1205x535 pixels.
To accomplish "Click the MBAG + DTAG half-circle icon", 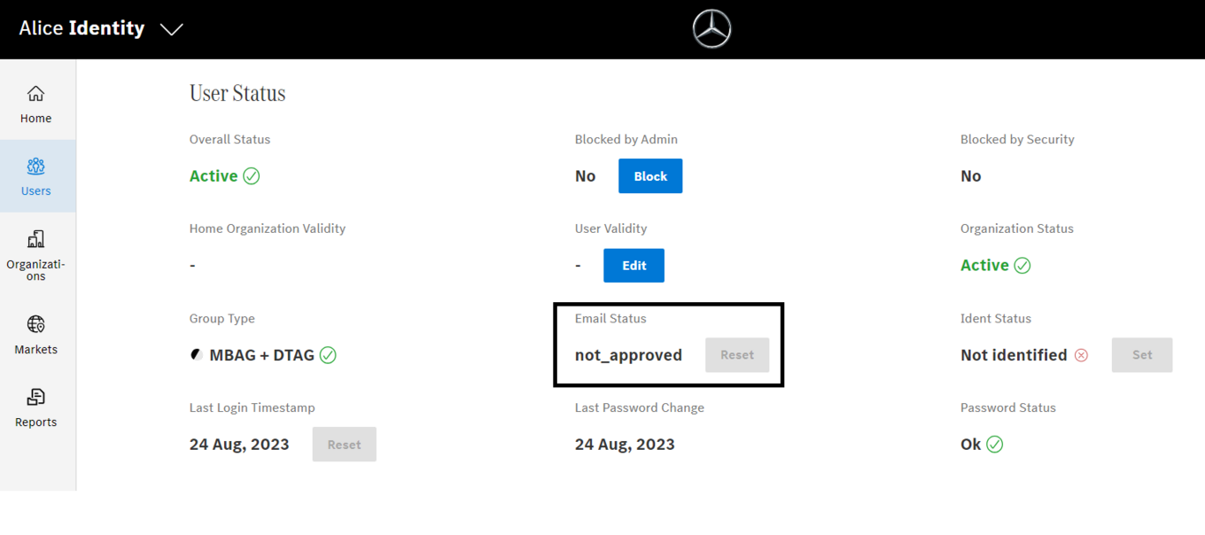I will point(197,355).
